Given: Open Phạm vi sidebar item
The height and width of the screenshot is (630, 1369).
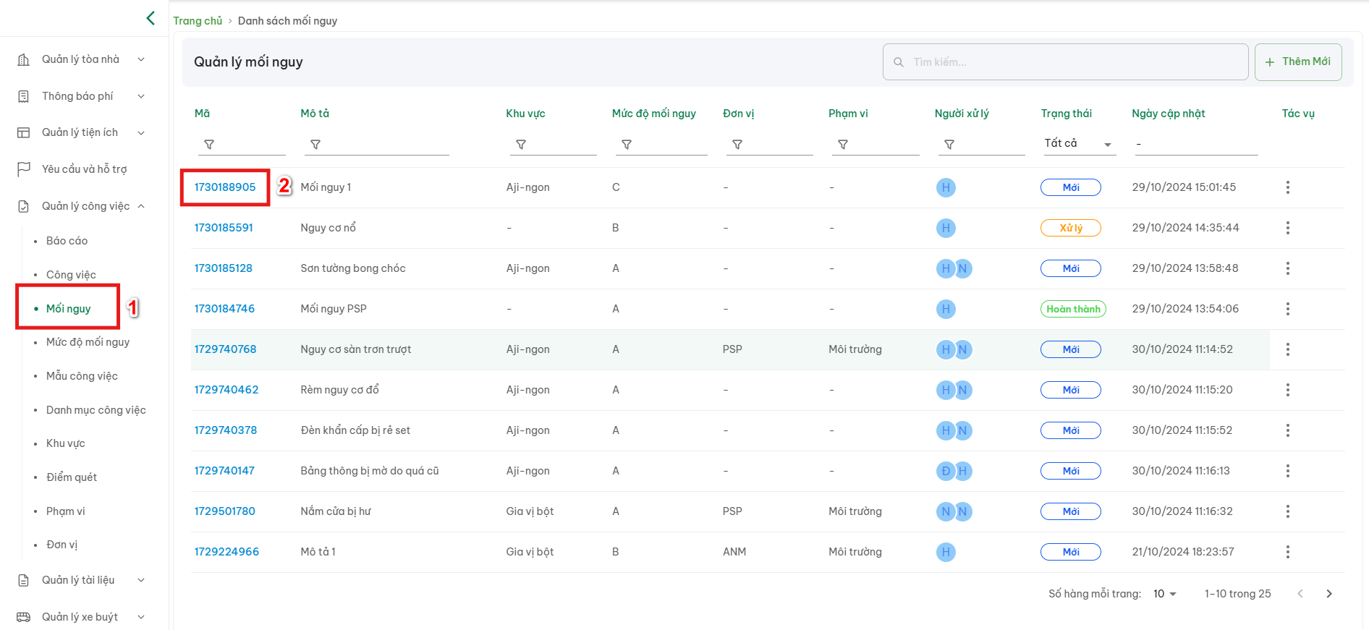Looking at the screenshot, I should (x=66, y=511).
